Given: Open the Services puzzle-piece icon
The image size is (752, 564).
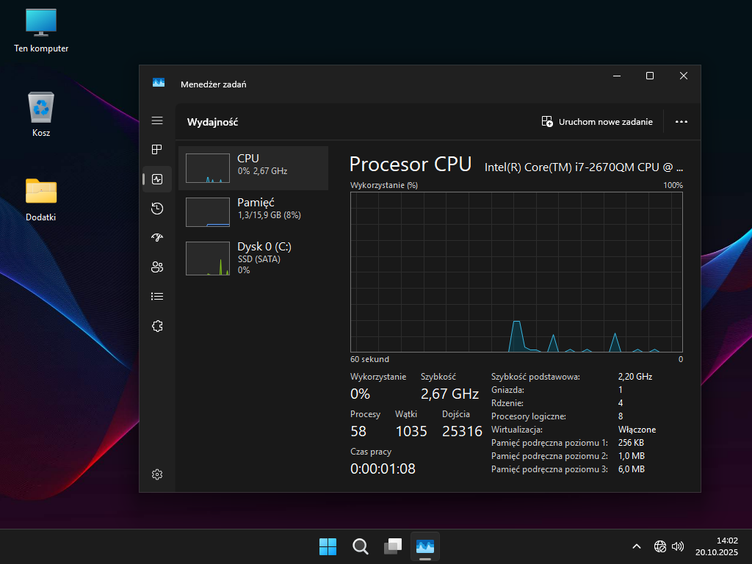Looking at the screenshot, I should pyautogui.click(x=157, y=326).
